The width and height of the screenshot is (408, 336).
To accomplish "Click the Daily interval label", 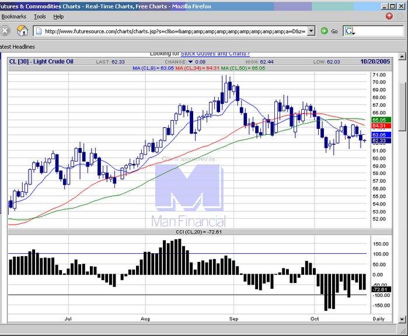I will tap(379, 319).
